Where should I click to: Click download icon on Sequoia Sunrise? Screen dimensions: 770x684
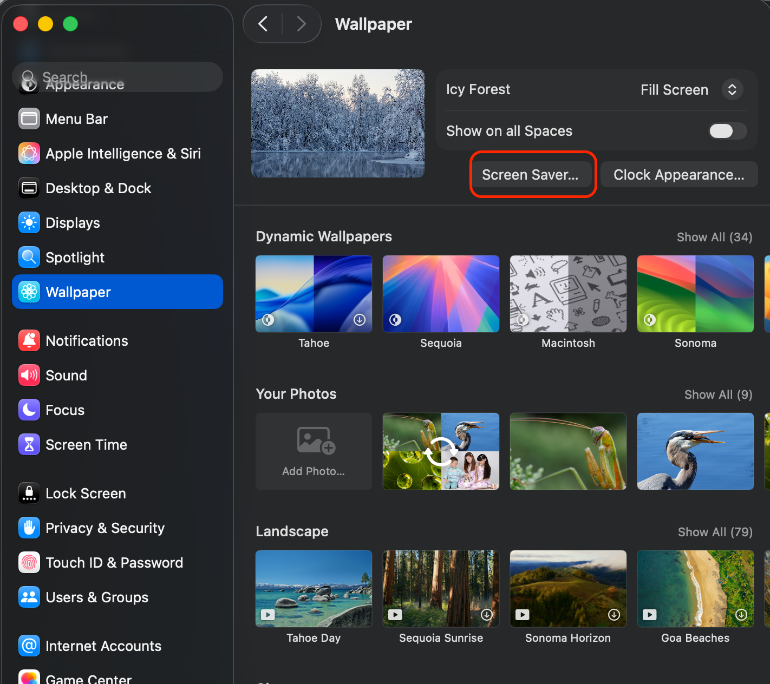pyautogui.click(x=487, y=614)
